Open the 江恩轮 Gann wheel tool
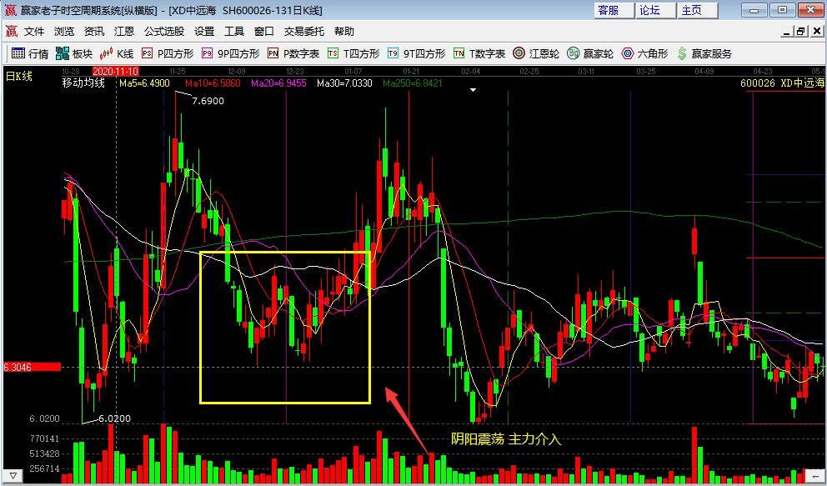This screenshot has height=486, width=827. click(536, 53)
